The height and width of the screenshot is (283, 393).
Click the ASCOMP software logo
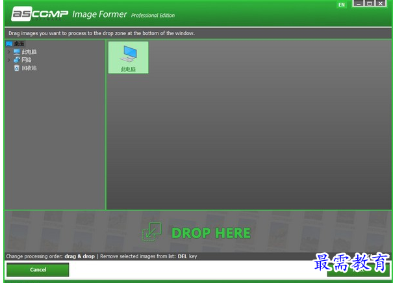[40, 14]
